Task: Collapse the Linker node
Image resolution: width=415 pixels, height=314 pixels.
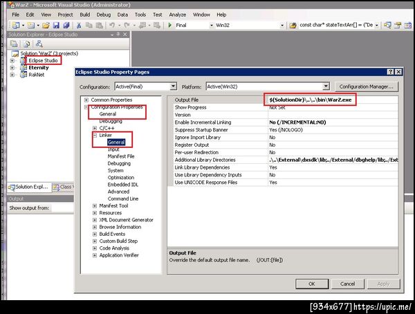Action: point(95,136)
